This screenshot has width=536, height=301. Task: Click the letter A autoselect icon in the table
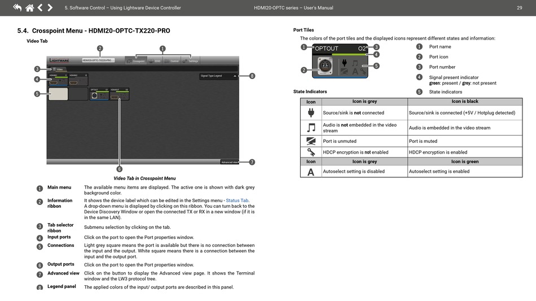[311, 171]
